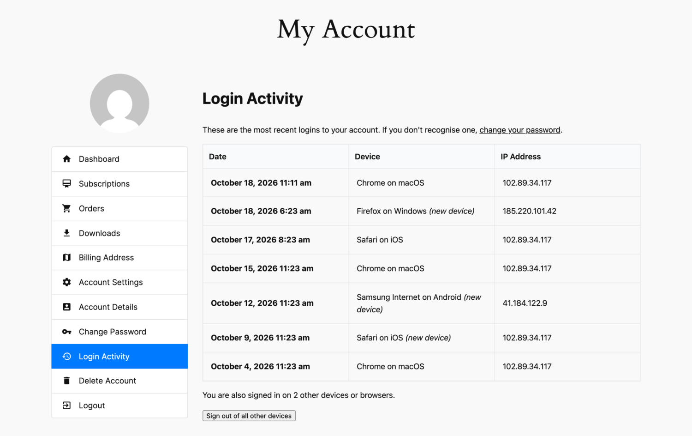The width and height of the screenshot is (692, 436).
Task: Open Account Settings label
Action: point(111,282)
